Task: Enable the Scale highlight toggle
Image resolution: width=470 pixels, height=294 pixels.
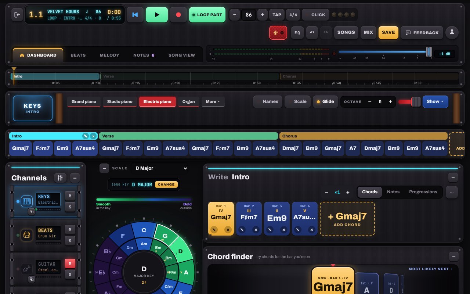Action: 297,102
